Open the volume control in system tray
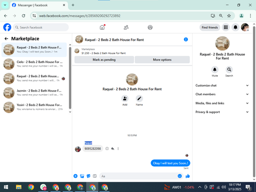 pos(224,187)
